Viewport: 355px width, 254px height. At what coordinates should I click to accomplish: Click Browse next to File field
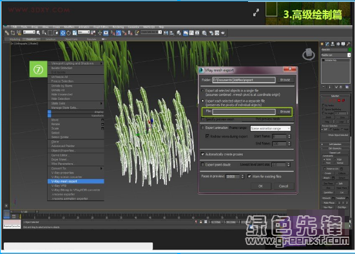285,112
